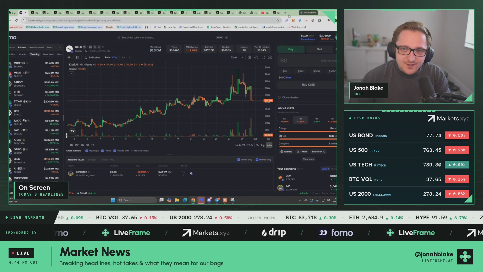Image resolution: width=483 pixels, height=272 pixels.
Task: Toggle percent scale on chart
Action: 257,145
